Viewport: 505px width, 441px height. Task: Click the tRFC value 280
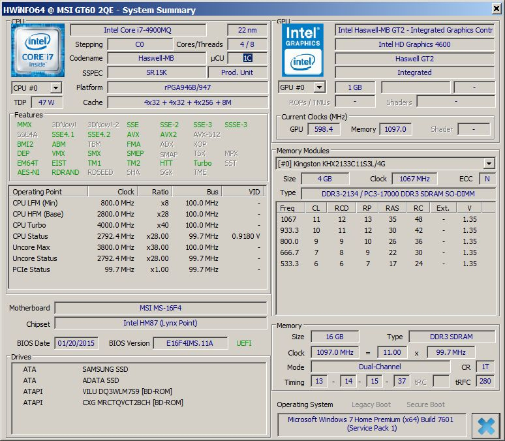pyautogui.click(x=485, y=382)
